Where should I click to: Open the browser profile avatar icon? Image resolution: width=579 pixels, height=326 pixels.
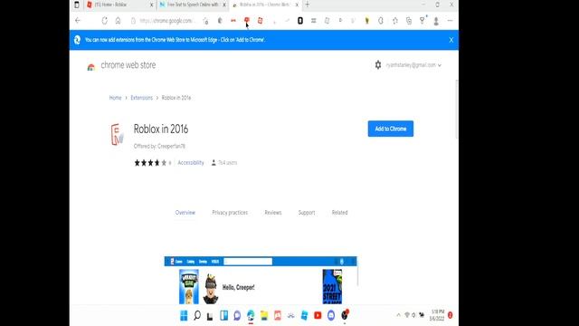[x=436, y=21]
